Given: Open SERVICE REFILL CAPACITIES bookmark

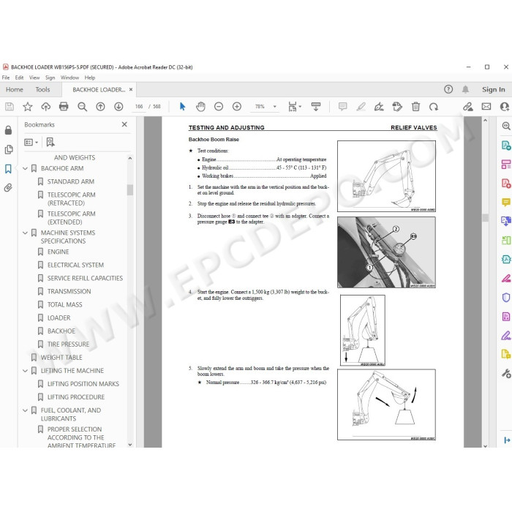Looking at the screenshot, I should pos(86,278).
